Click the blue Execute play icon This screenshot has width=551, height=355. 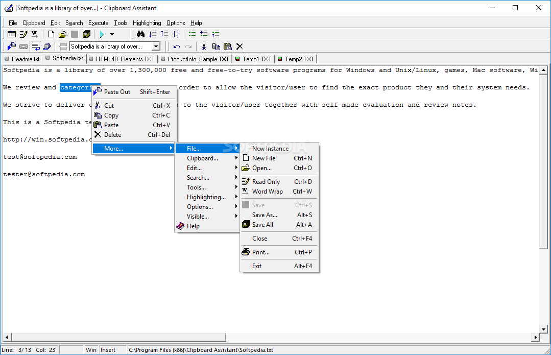[102, 34]
